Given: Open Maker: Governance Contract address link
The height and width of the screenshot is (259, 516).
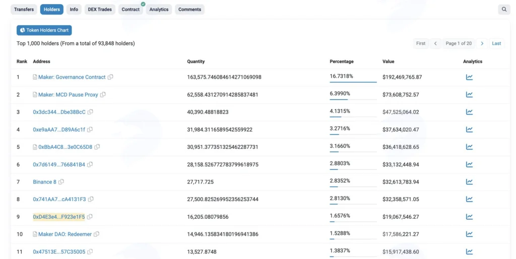Looking at the screenshot, I should pyautogui.click(x=72, y=77).
